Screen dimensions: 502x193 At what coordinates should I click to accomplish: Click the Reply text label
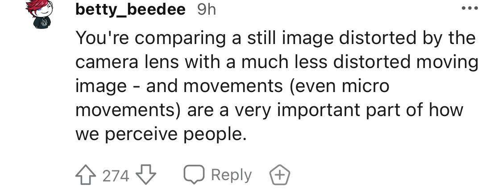pos(232,175)
